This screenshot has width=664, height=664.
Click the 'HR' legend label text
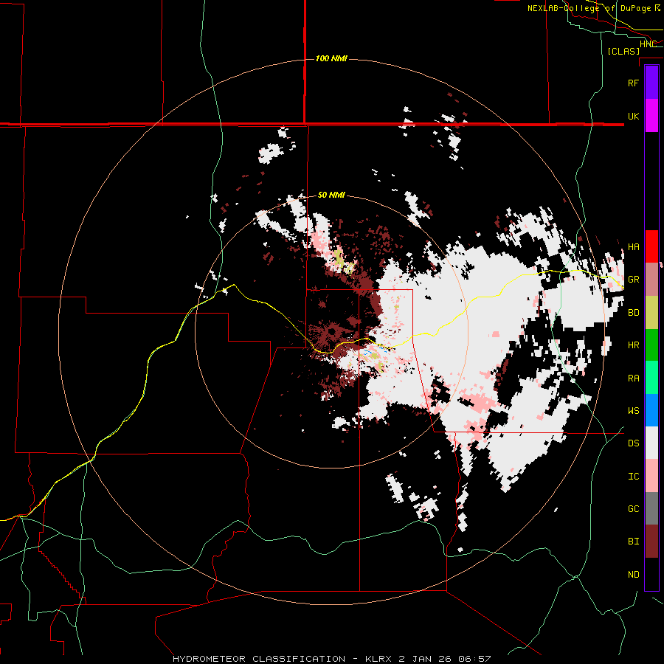point(633,345)
